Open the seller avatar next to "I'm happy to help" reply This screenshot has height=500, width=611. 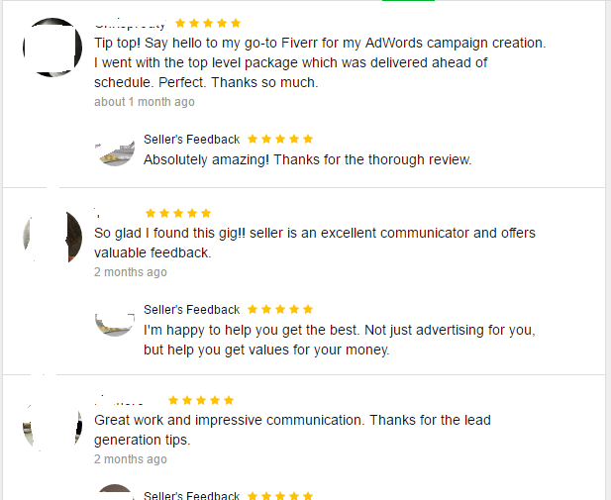[x=115, y=320]
